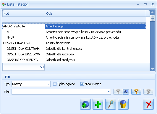Select ODSET. DLA KONTRAH. row
This screenshot has height=114, width=157.
click(74, 49)
